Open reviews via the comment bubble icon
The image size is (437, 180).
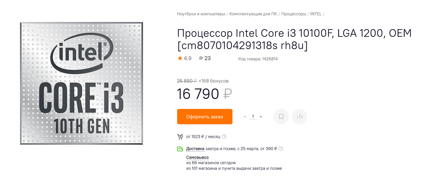[x=201, y=58]
